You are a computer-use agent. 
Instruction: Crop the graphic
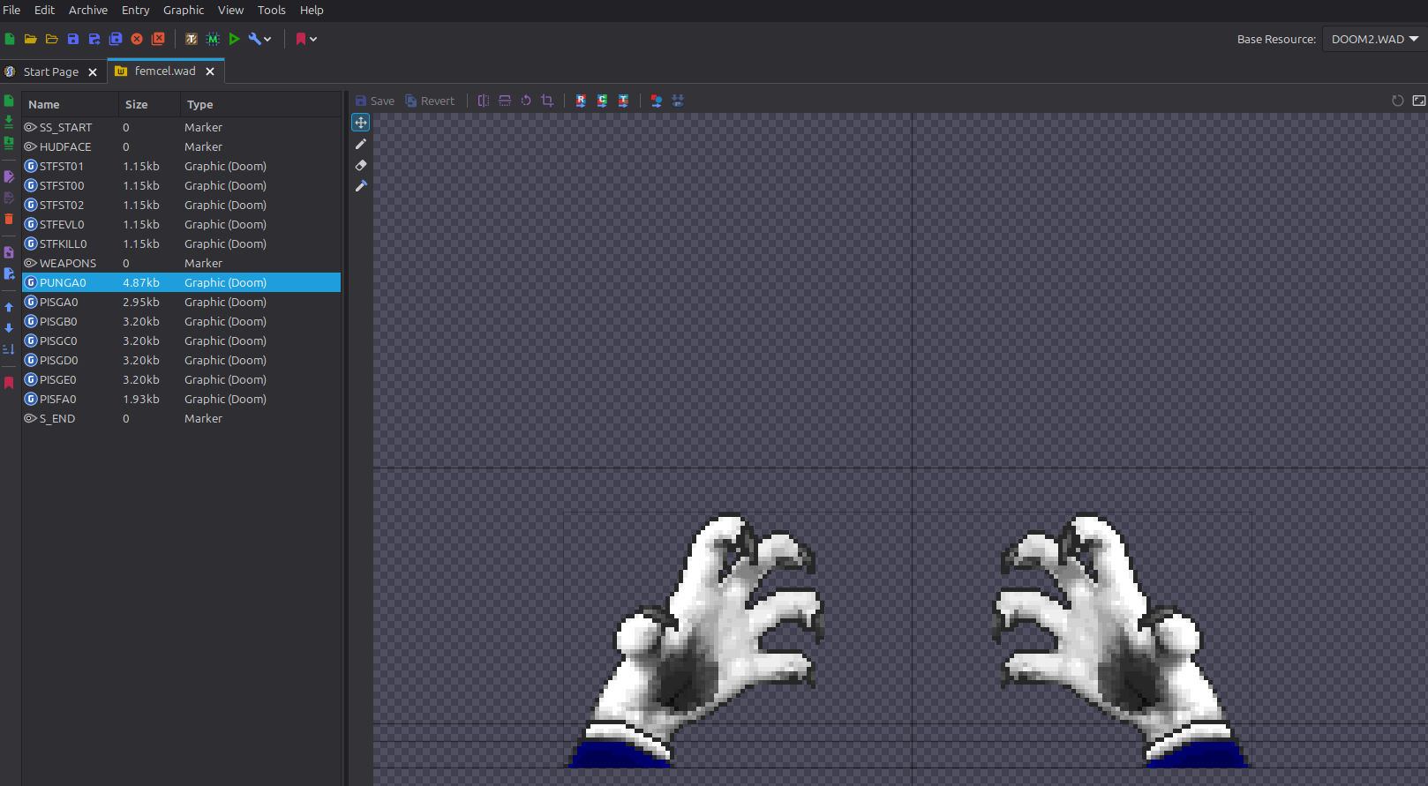[x=547, y=101]
